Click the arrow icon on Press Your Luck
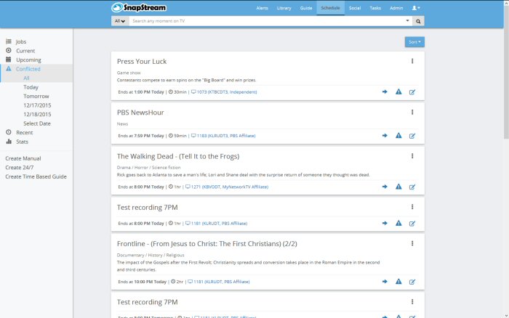This screenshot has width=509, height=318. click(x=385, y=91)
